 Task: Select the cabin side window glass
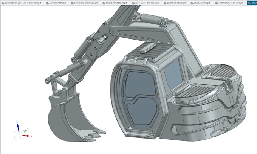173,75
